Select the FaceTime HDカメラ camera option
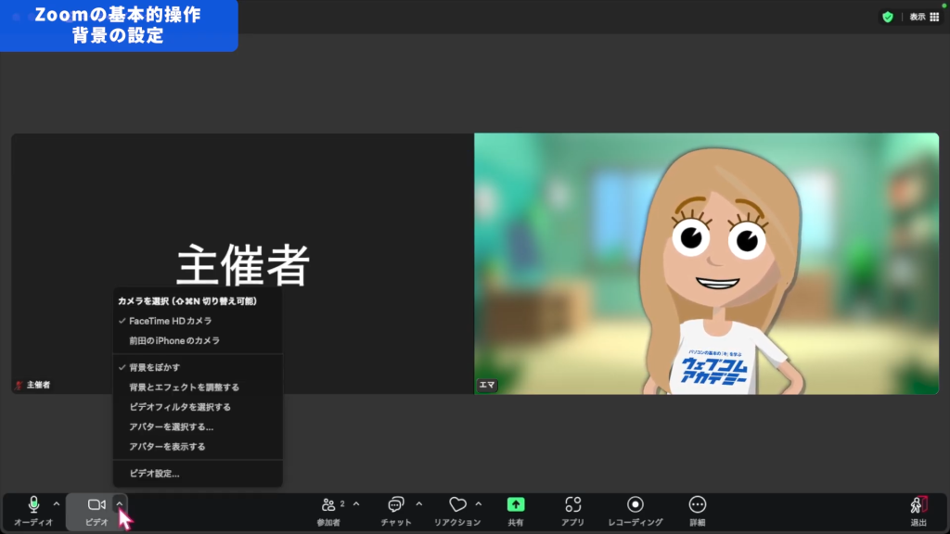 click(x=170, y=321)
